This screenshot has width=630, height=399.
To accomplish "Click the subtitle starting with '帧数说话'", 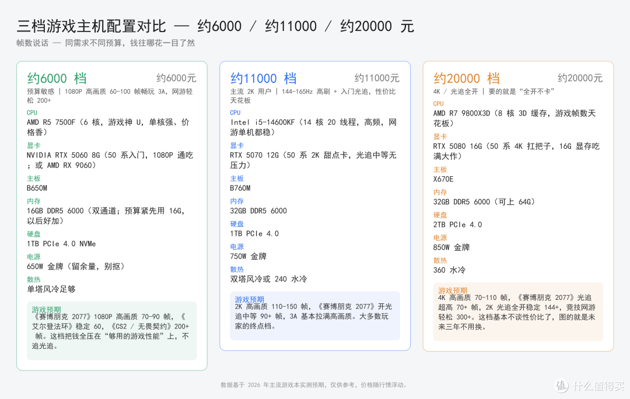I will coord(106,43).
